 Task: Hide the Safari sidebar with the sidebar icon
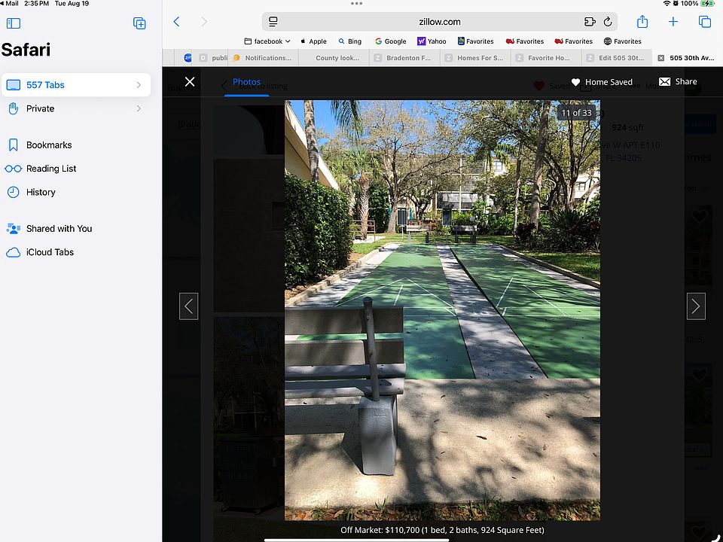pos(14,23)
